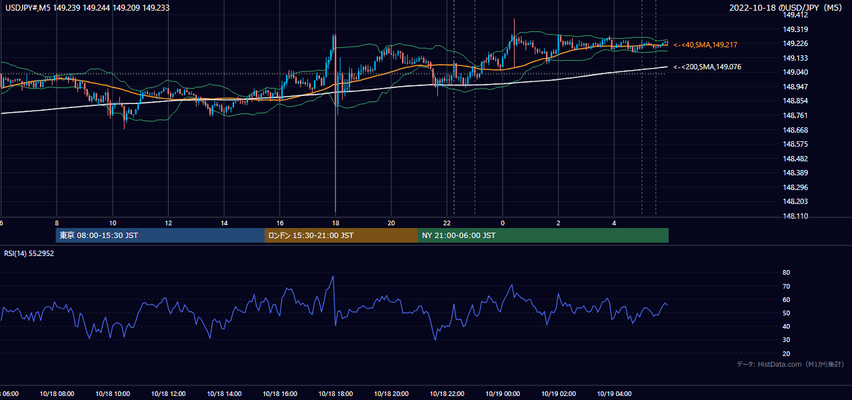The height and width of the screenshot is (400, 852).
Task: Click price scale value 148.668
Action: 795,130
